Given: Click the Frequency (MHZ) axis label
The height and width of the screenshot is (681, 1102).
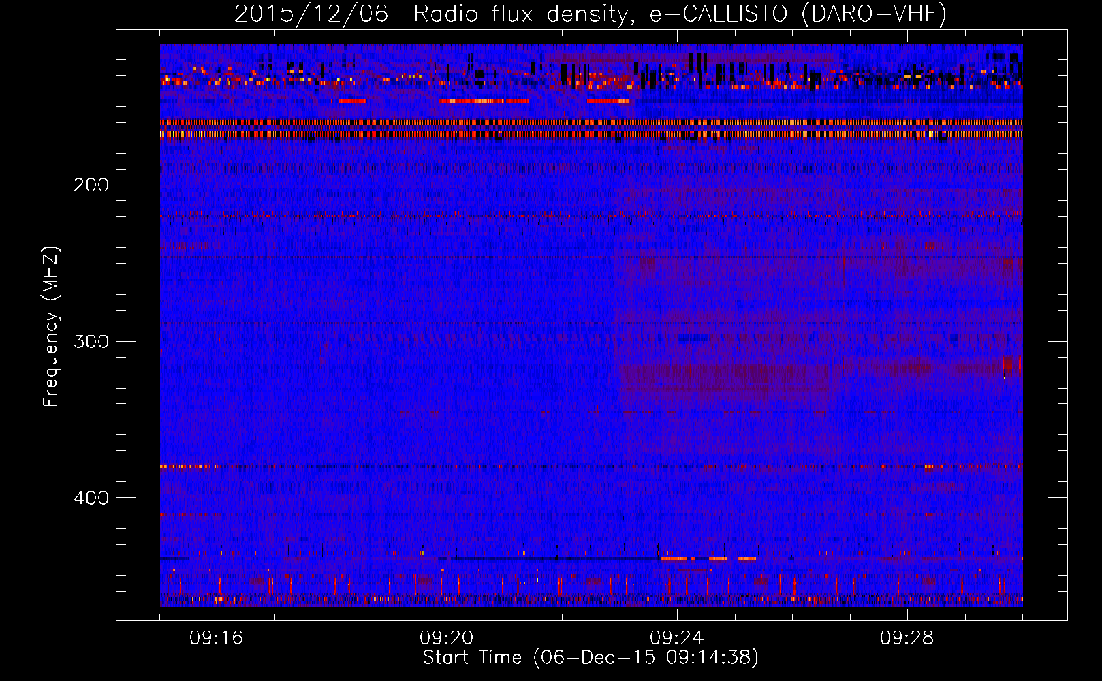Looking at the screenshot, I should [51, 326].
